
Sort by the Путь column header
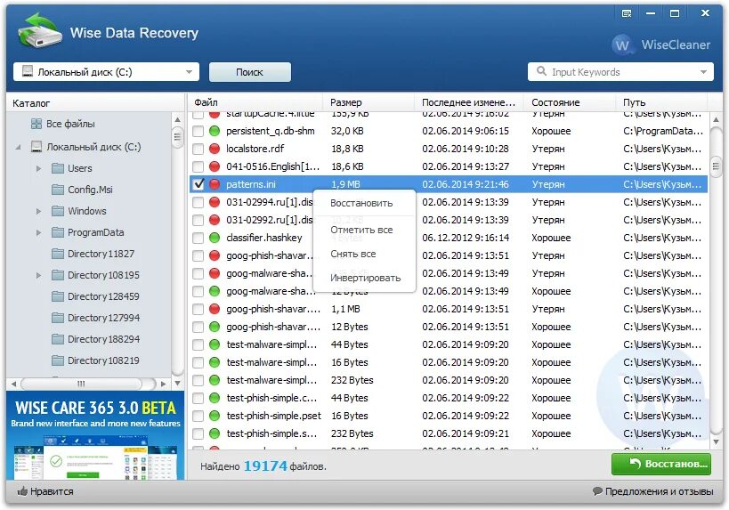[x=662, y=102]
